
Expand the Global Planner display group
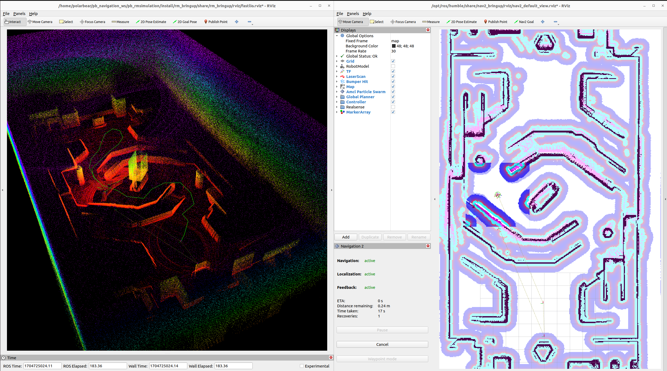(x=337, y=97)
